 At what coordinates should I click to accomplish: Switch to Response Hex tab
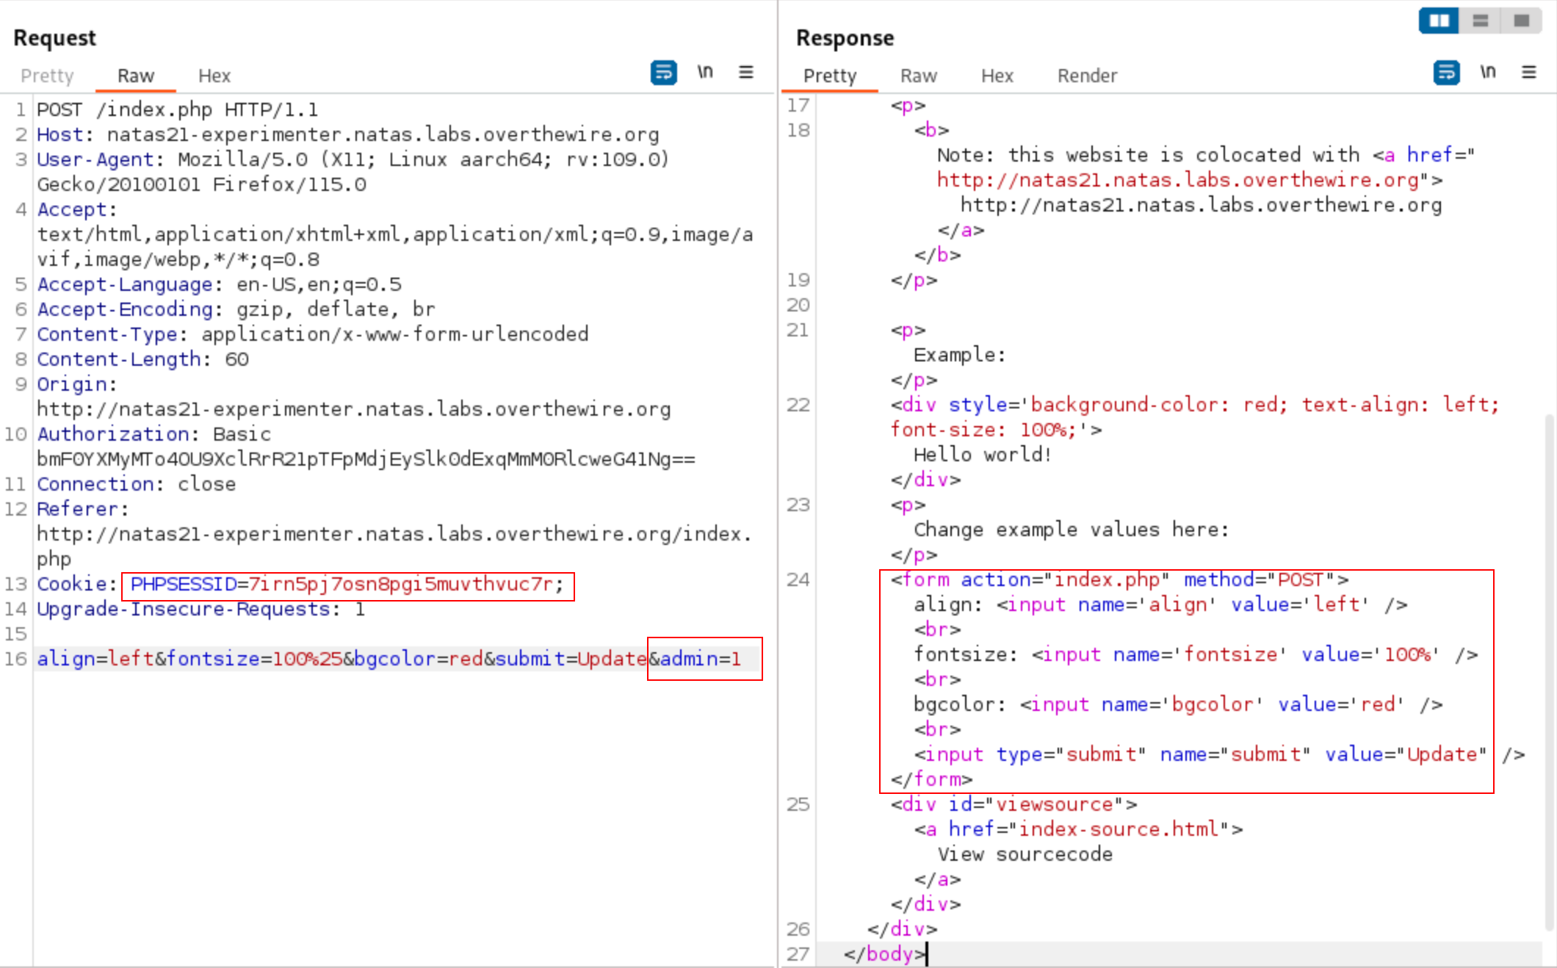997,76
